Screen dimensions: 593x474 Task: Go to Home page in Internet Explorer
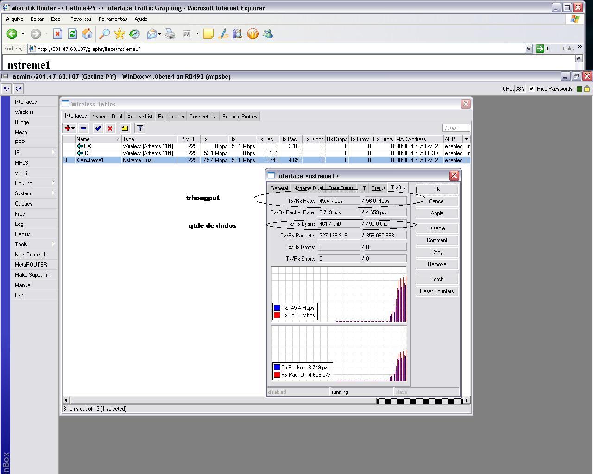(87, 34)
